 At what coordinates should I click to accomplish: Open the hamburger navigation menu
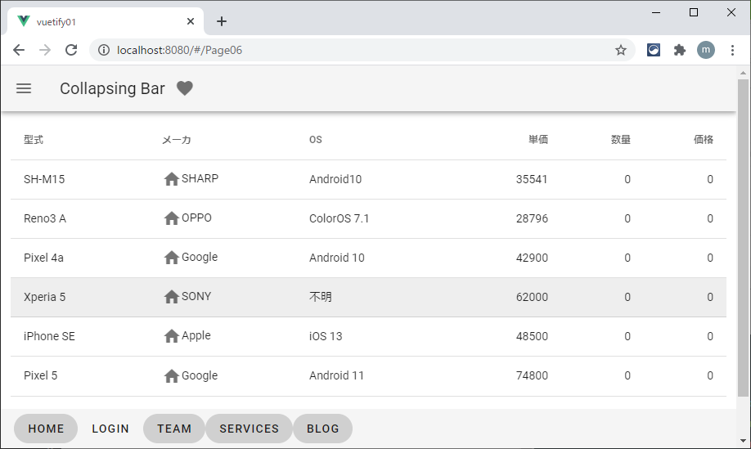click(24, 88)
